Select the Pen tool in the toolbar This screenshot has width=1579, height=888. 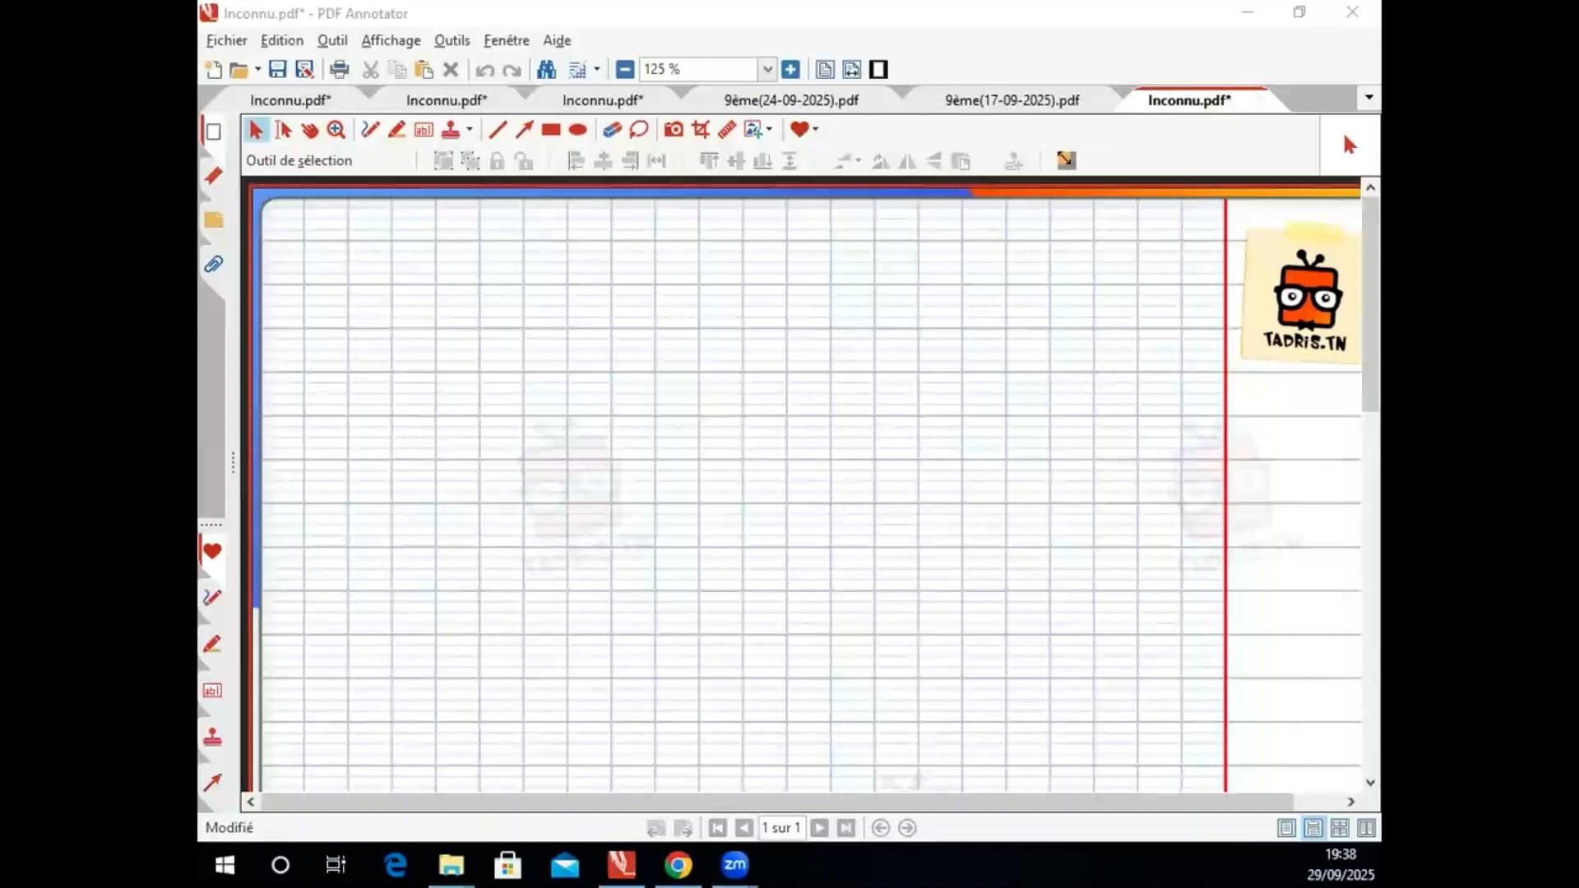click(370, 129)
